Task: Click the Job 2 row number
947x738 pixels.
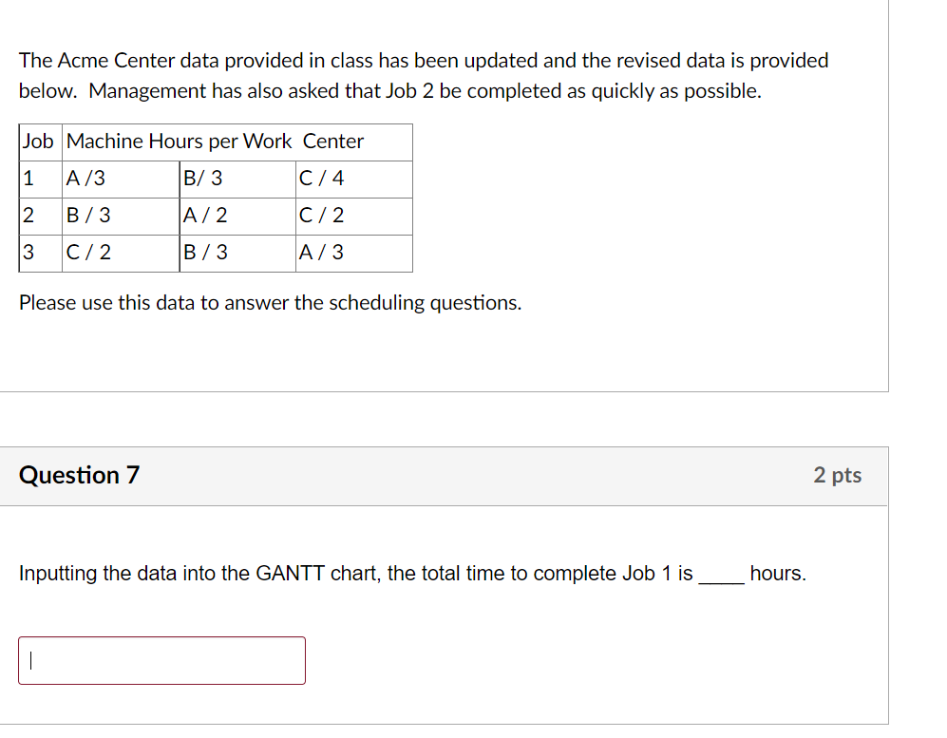Action: pos(39,216)
